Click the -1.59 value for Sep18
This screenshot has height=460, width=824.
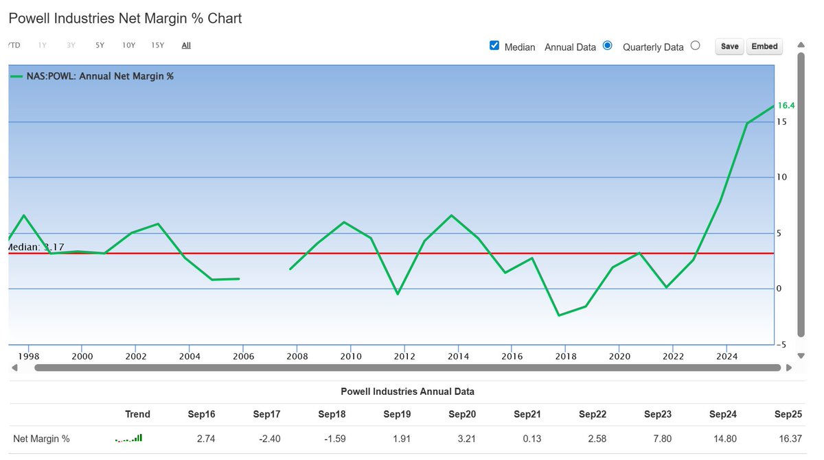[x=334, y=439]
